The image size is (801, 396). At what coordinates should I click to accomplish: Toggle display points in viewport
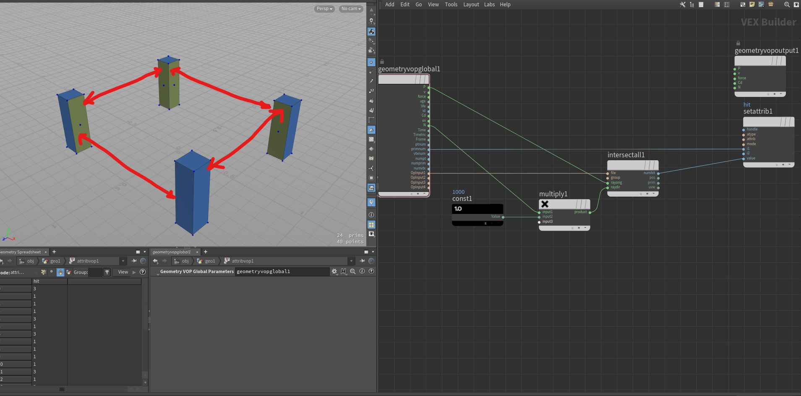click(x=371, y=62)
